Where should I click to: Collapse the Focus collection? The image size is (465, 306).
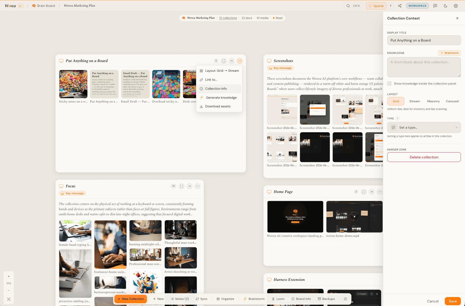pos(190,186)
